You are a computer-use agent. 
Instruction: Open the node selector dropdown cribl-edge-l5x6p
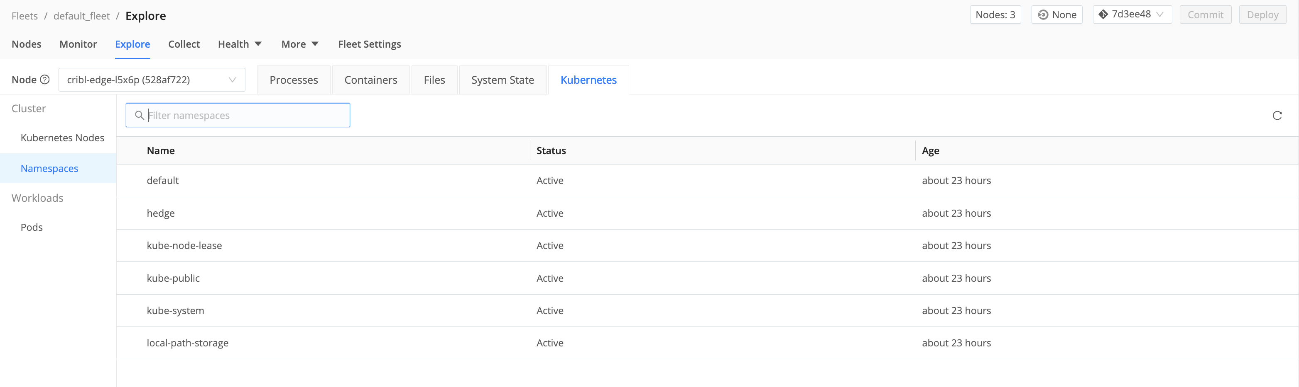(x=151, y=80)
